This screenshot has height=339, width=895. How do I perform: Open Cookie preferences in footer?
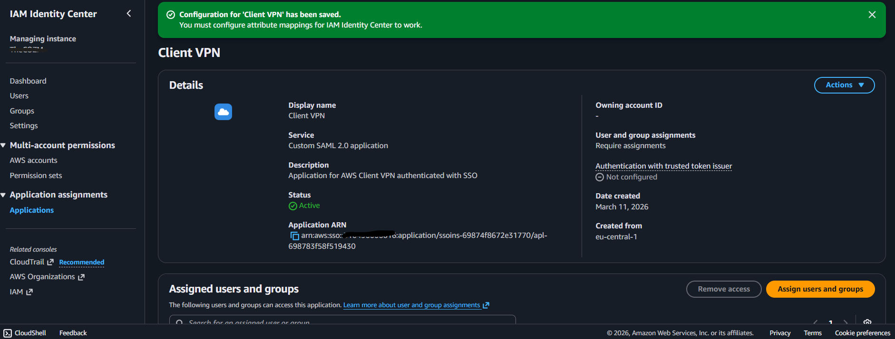tap(863, 333)
